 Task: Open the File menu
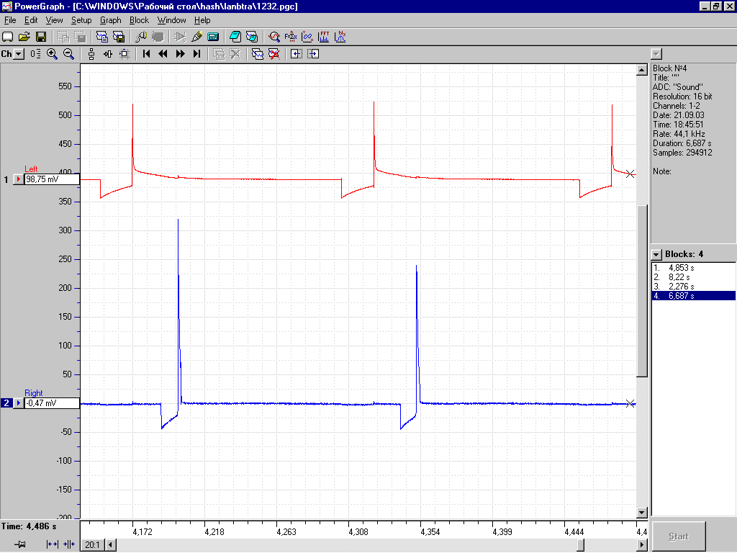tap(10, 20)
